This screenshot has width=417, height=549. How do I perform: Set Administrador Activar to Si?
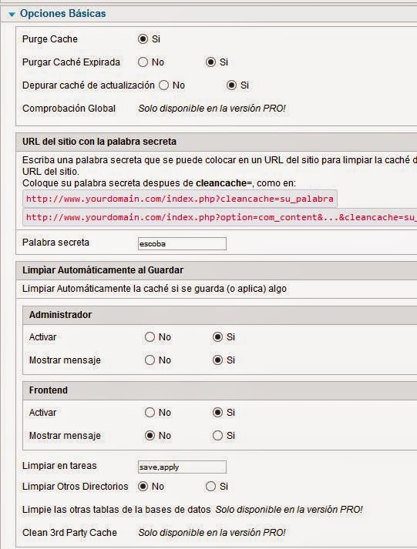click(217, 336)
